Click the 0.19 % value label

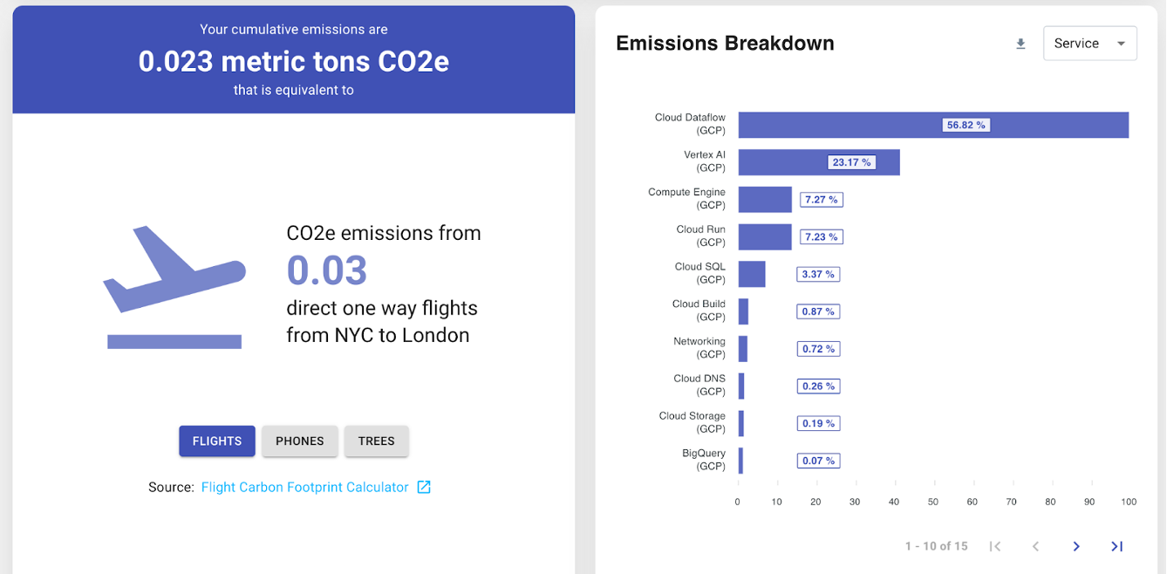point(818,423)
